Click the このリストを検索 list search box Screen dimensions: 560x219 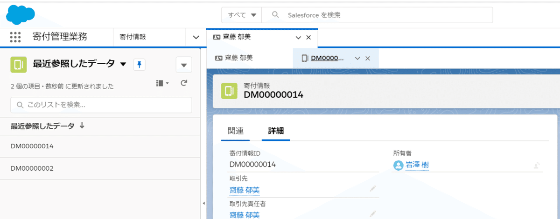101,105
